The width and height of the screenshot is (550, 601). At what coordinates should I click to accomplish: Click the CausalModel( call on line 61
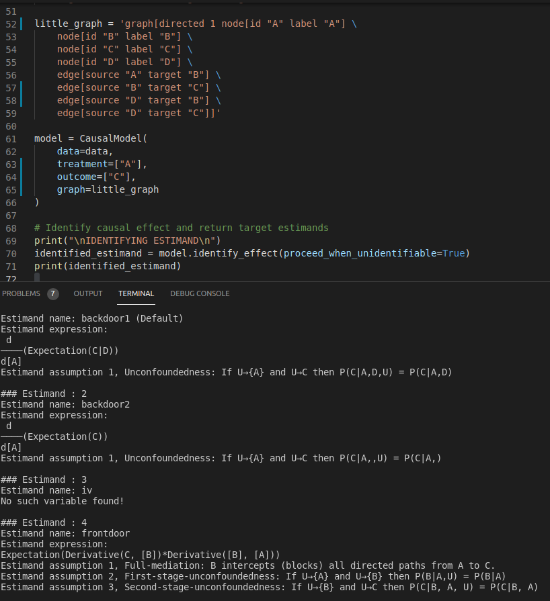coord(113,138)
